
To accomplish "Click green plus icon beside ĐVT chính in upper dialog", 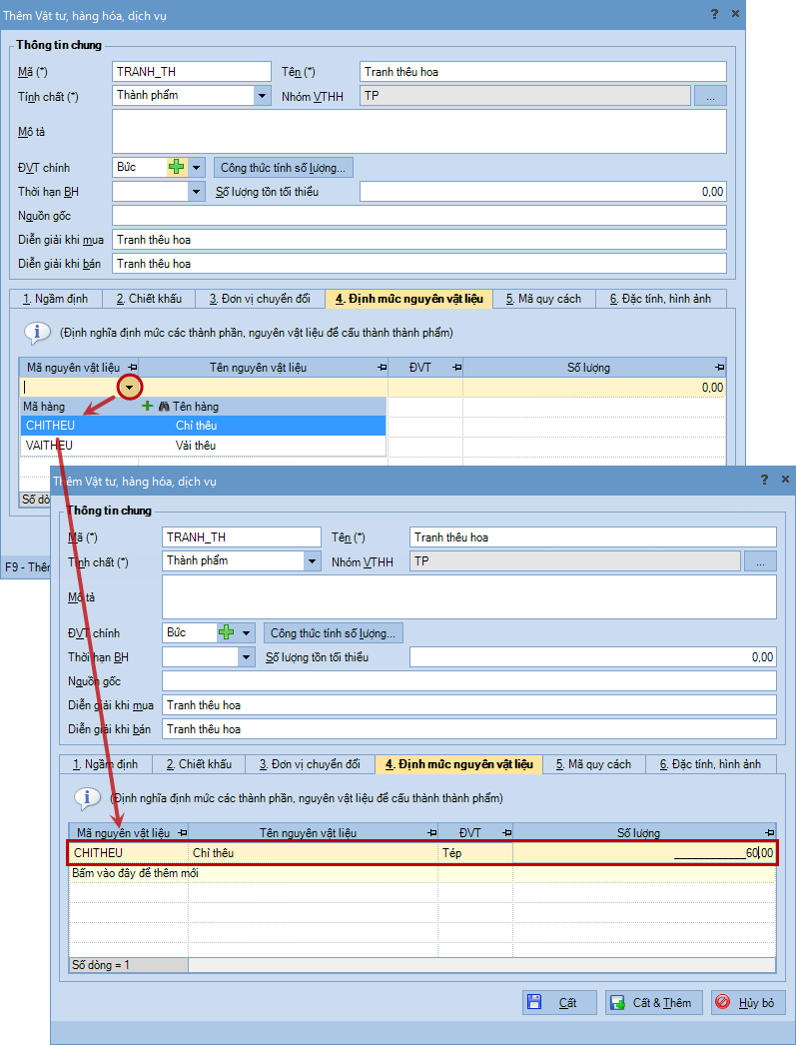I will (x=177, y=168).
